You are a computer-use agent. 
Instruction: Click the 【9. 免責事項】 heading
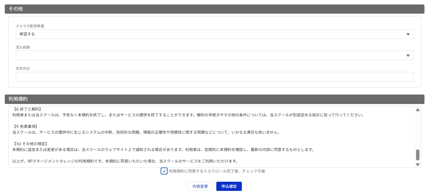(x=25, y=127)
